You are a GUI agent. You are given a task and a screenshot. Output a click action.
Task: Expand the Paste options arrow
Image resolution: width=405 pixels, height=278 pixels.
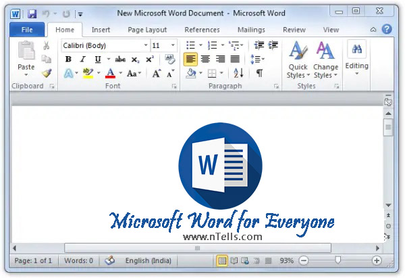click(x=26, y=75)
